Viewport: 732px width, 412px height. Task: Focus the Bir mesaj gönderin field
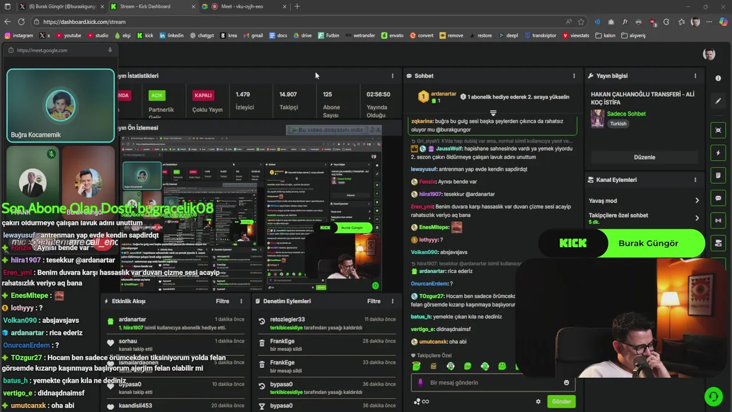[x=493, y=383]
